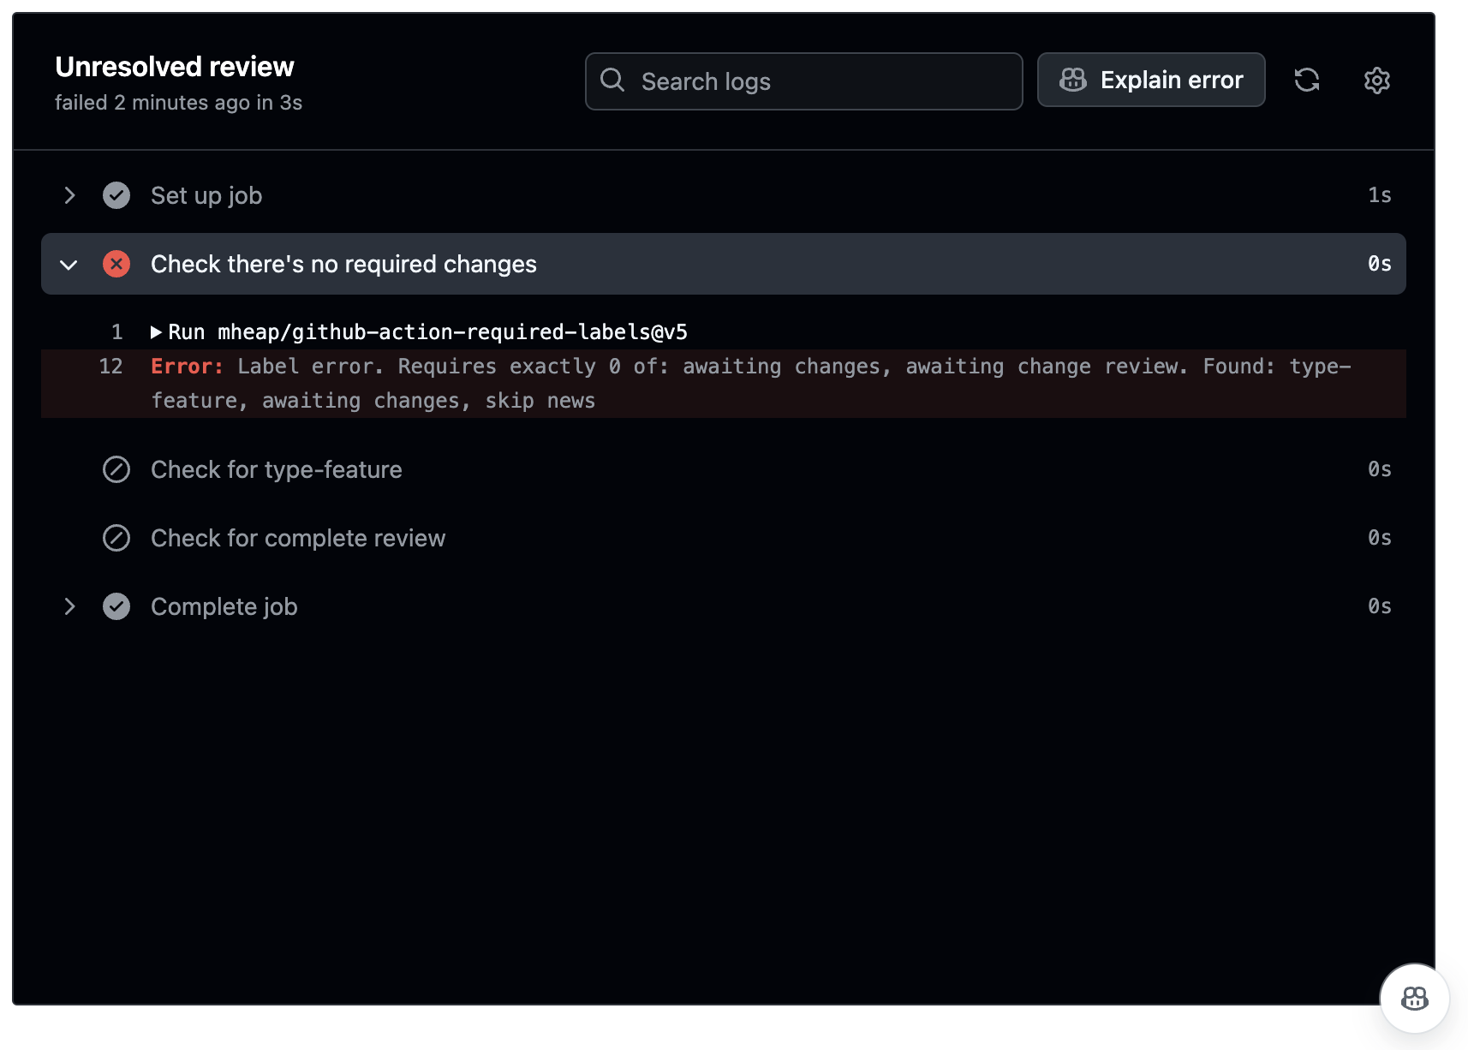Image resolution: width=1468 pixels, height=1050 pixels.
Task: Click the failed 2 minutes ago timestamp
Action: [x=178, y=103]
